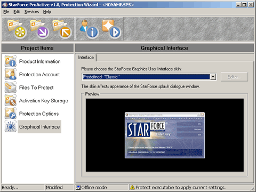Select the Product Information item

[x=40, y=61]
